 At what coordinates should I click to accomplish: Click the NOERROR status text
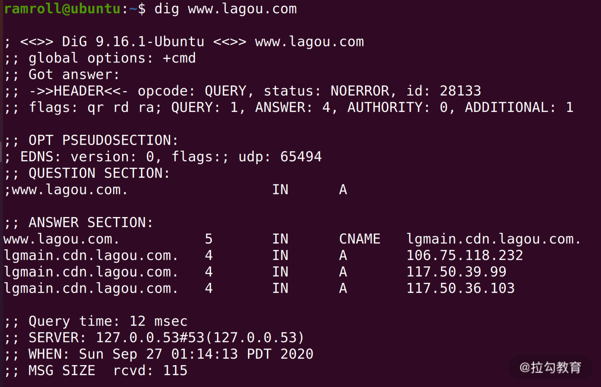[x=359, y=91]
